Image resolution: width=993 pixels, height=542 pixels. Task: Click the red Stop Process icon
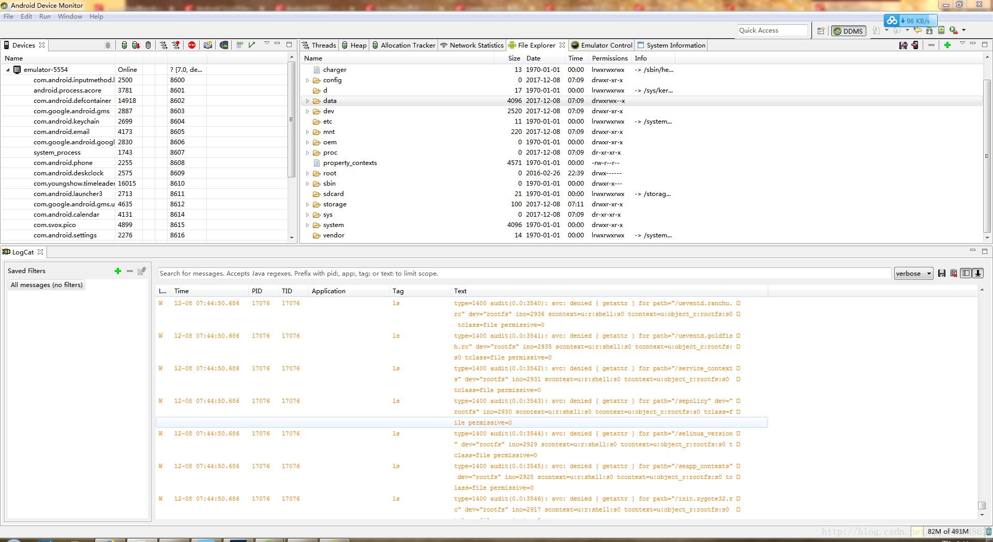(192, 45)
